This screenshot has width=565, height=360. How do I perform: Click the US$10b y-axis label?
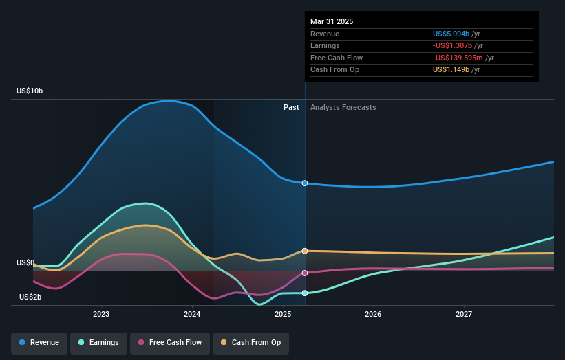coord(30,91)
